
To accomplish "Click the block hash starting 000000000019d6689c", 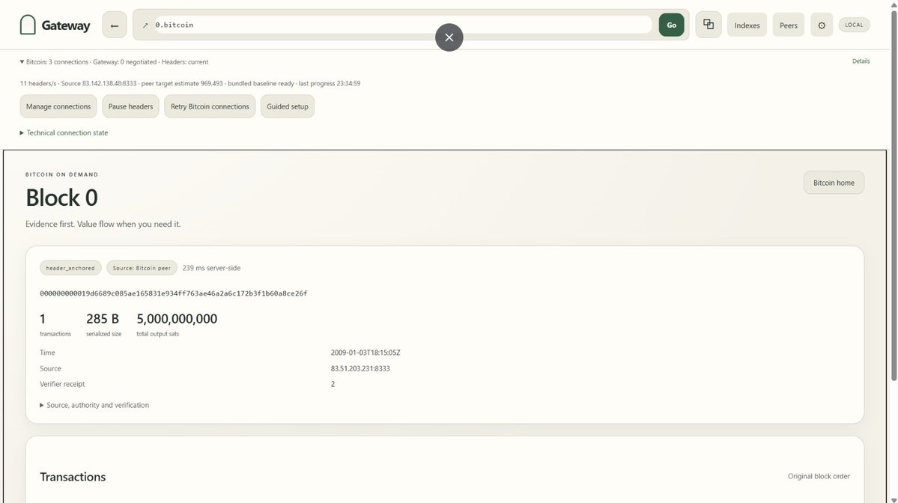I will click(x=174, y=293).
